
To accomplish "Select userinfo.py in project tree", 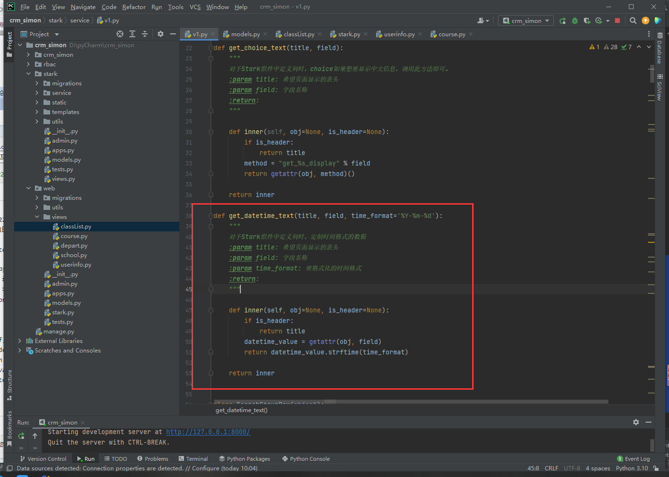I will [76, 265].
